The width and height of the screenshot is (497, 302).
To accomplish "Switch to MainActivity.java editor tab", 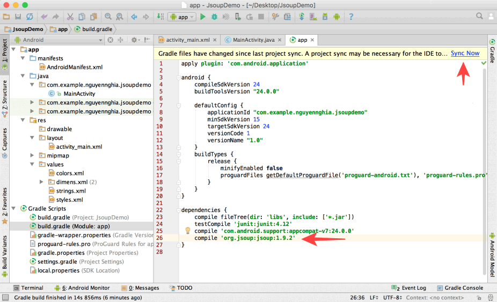I will tap(253, 40).
